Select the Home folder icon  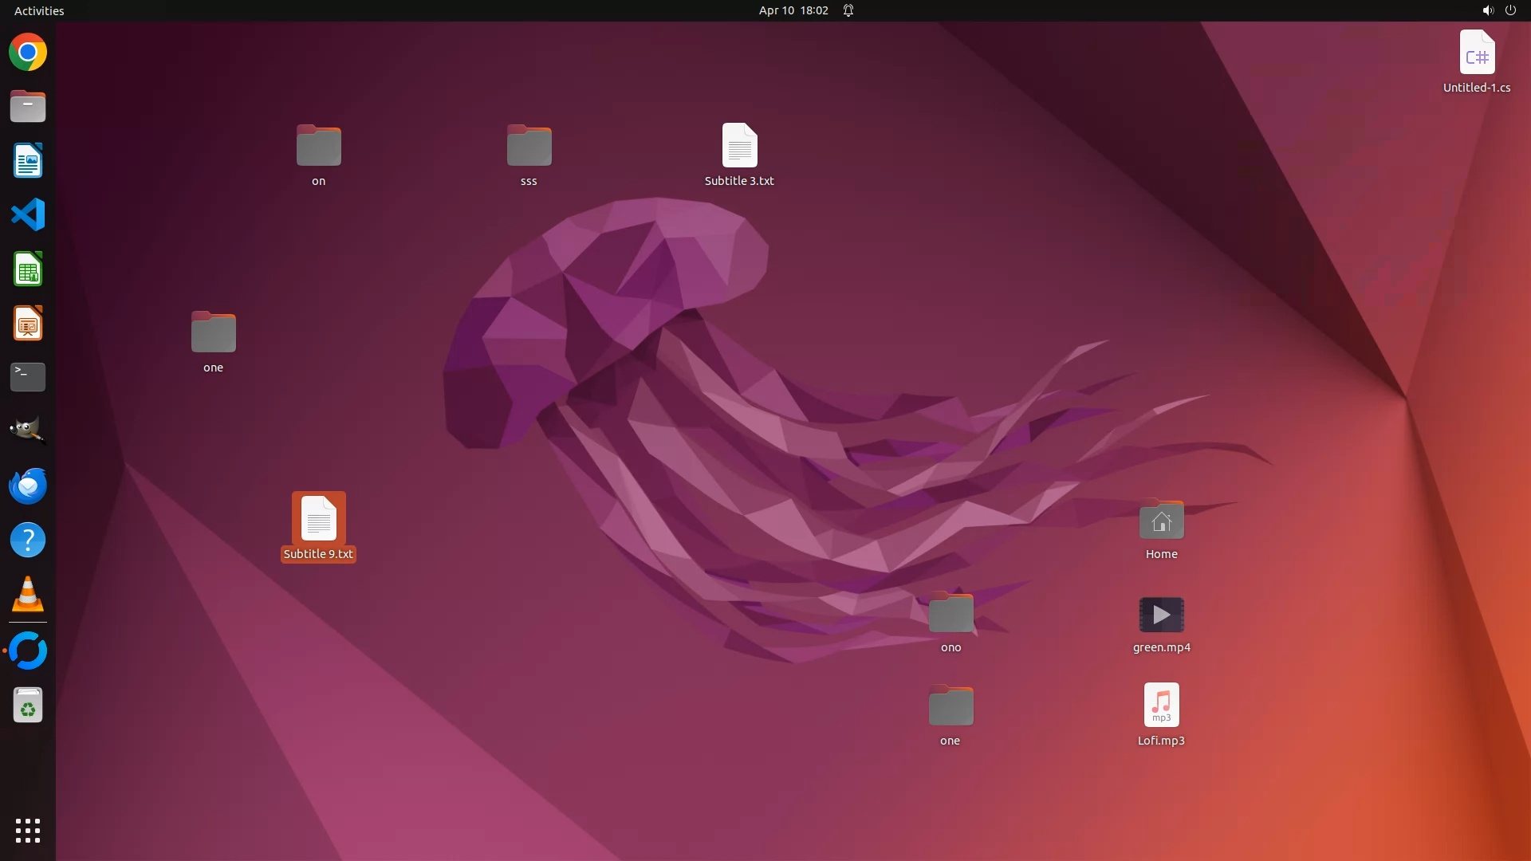click(x=1161, y=521)
